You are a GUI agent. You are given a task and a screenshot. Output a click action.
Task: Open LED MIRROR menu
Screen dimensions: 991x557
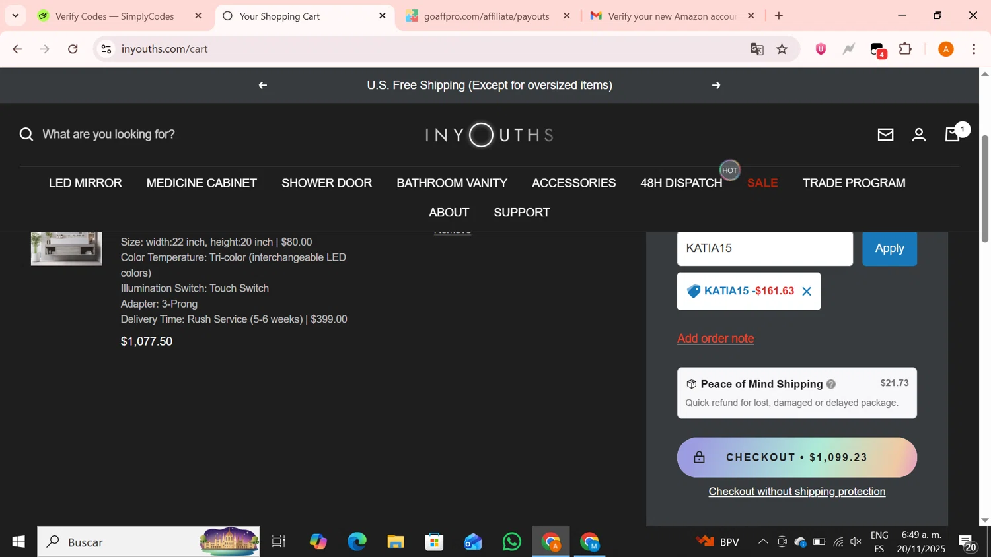click(x=85, y=183)
